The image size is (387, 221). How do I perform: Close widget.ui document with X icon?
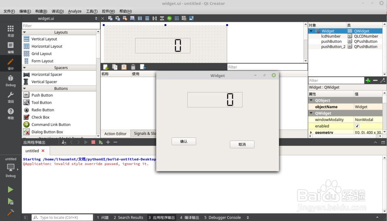[x=103, y=19]
